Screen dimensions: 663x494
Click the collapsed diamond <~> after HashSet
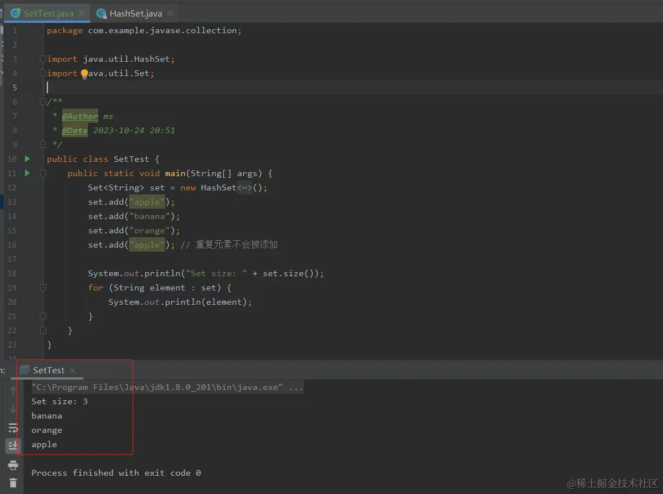[x=244, y=188]
